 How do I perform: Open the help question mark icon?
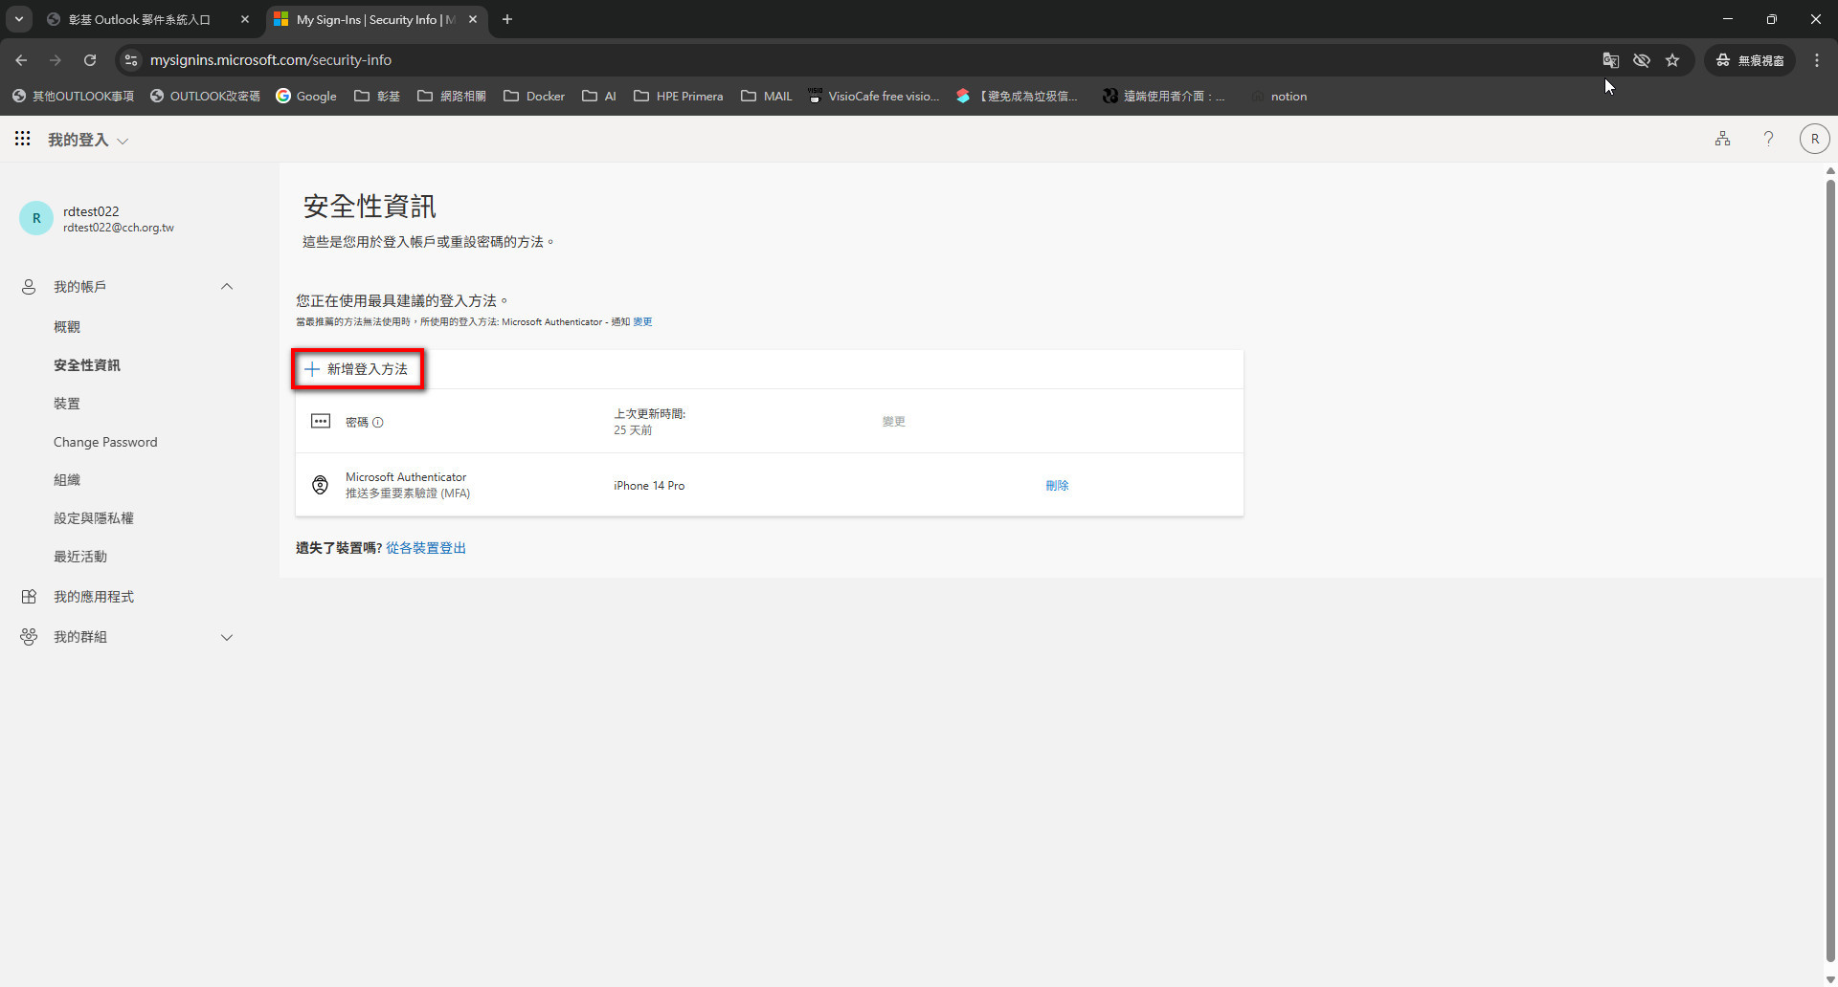coord(1768,140)
